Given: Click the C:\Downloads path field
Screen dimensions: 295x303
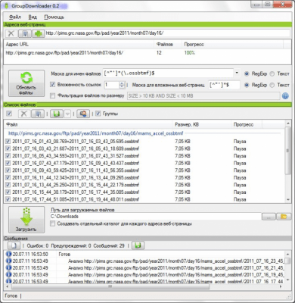Looking at the screenshot, I should (156, 217).
